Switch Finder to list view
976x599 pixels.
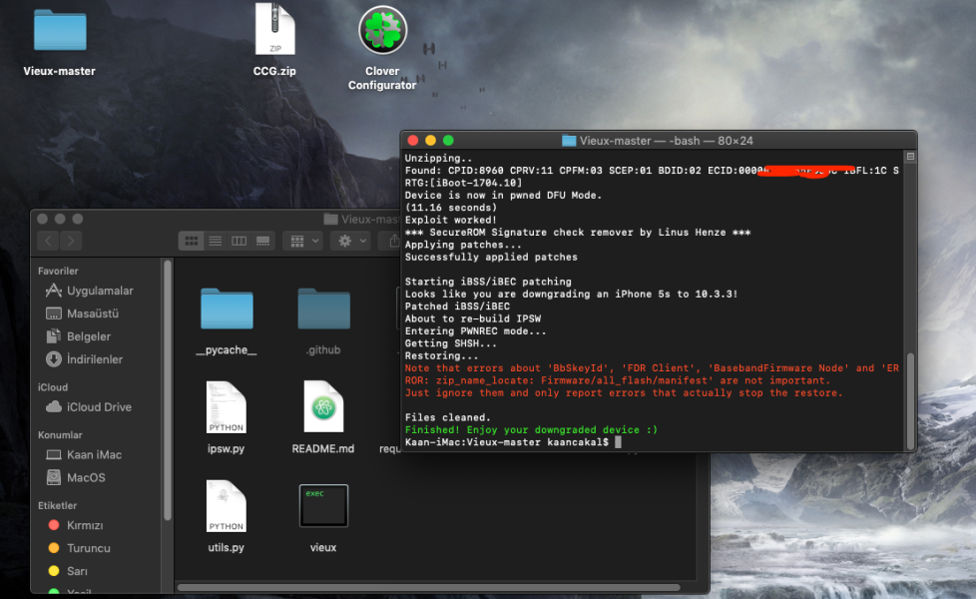(x=216, y=241)
